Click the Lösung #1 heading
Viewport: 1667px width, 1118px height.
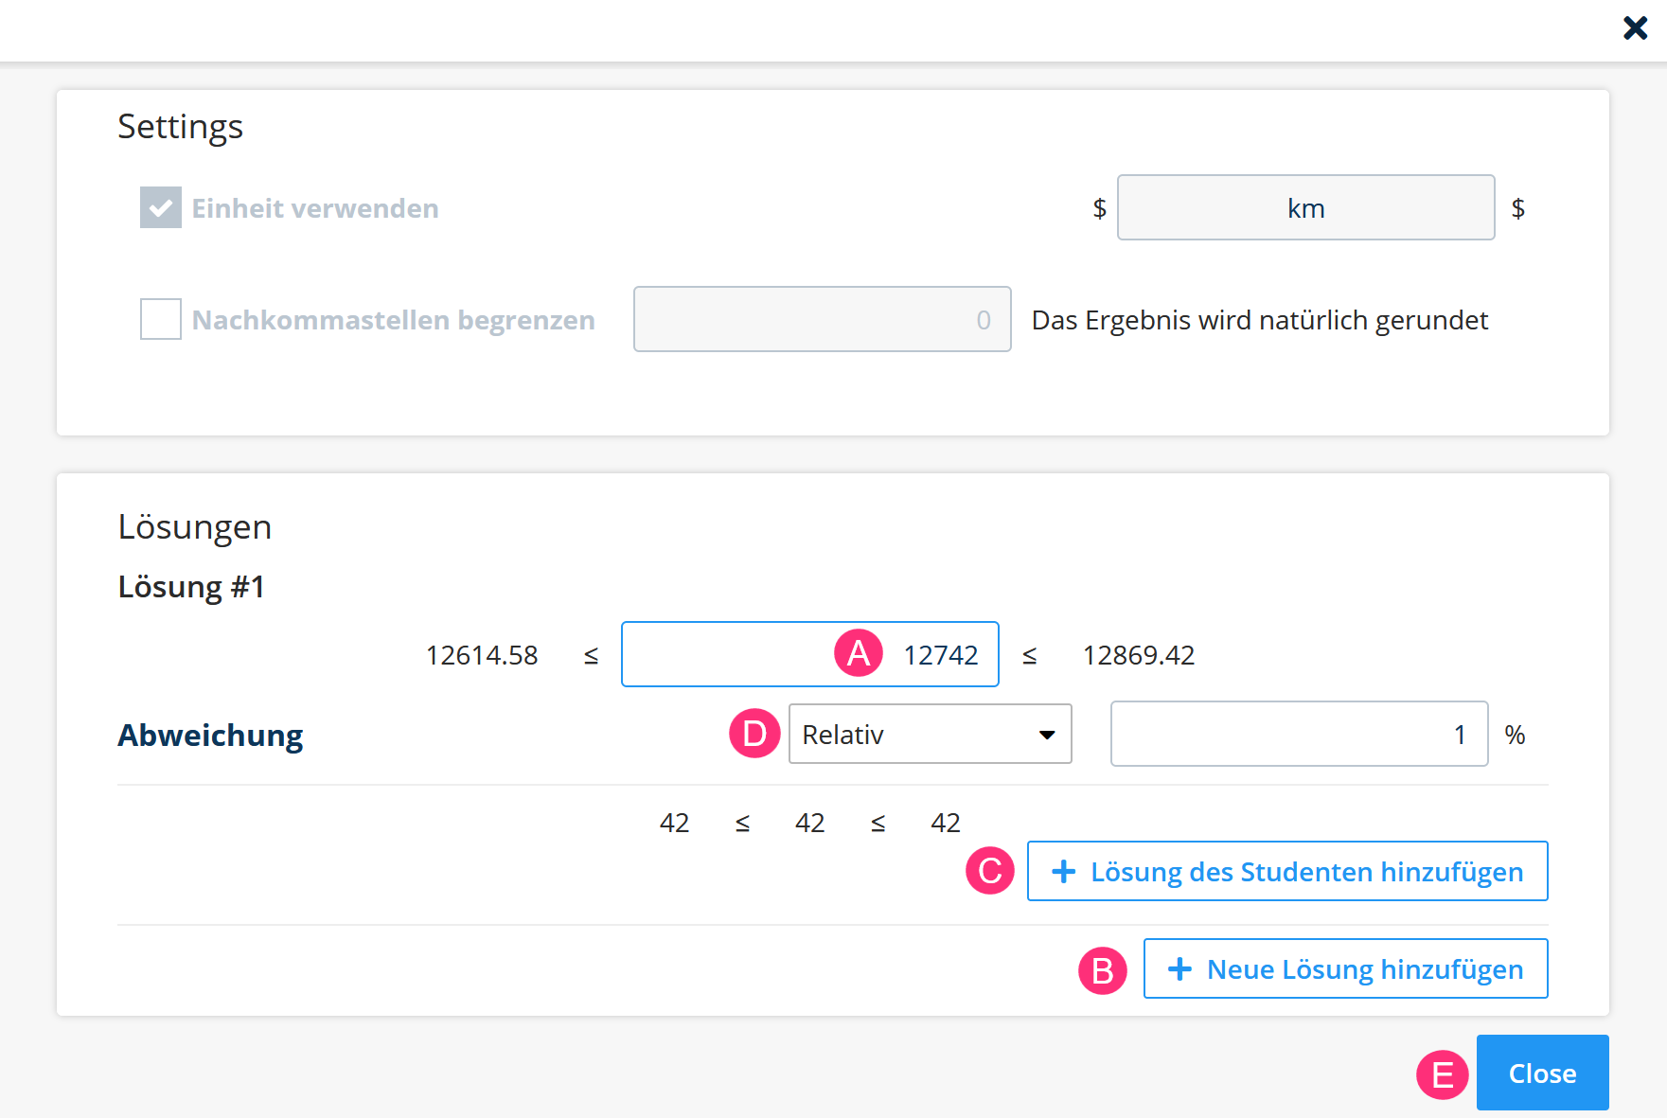tap(191, 587)
